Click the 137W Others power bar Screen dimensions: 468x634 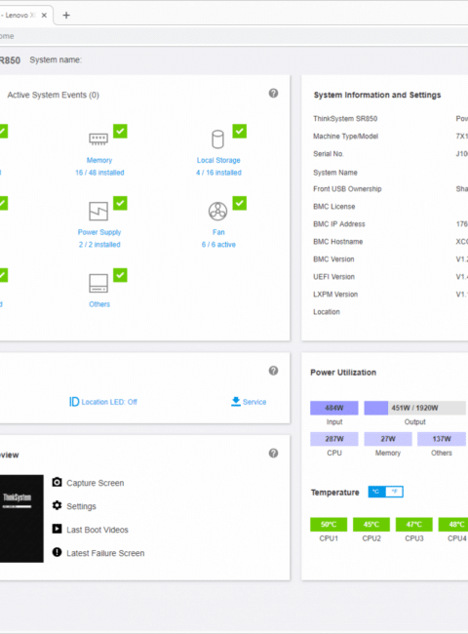(x=442, y=439)
